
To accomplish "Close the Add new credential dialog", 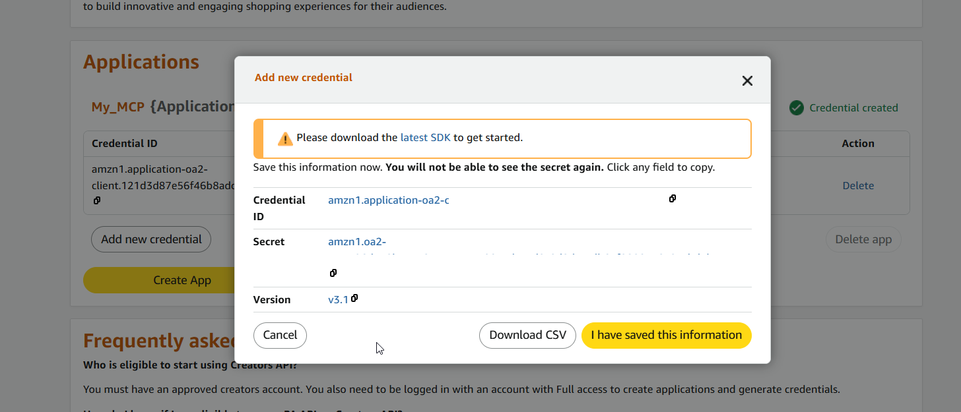I will 747,81.
